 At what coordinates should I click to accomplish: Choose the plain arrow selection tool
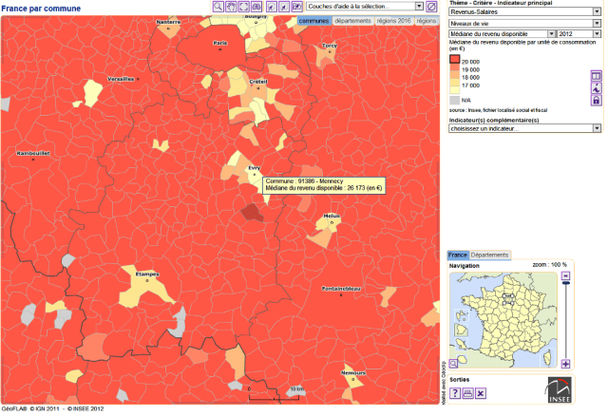pos(284,7)
